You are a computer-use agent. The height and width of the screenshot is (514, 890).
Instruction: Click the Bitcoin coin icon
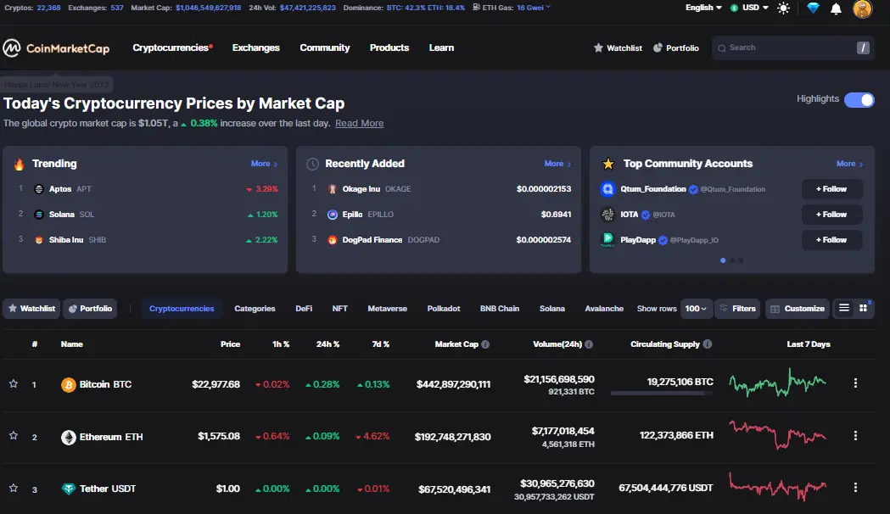pyautogui.click(x=68, y=384)
